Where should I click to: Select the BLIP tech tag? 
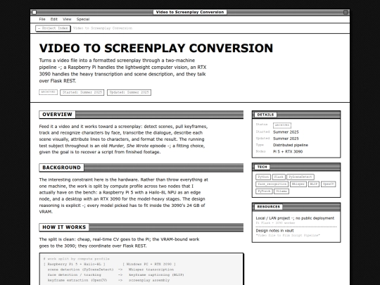click(x=314, y=184)
